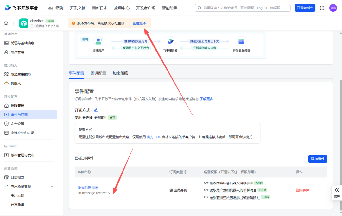Open the apps grid icon

pyautogui.click(x=322, y=8)
